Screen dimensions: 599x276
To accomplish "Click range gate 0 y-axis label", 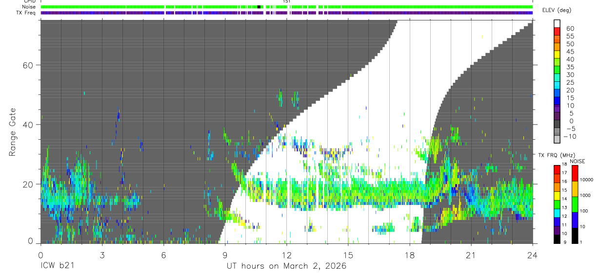I will pos(31,241).
